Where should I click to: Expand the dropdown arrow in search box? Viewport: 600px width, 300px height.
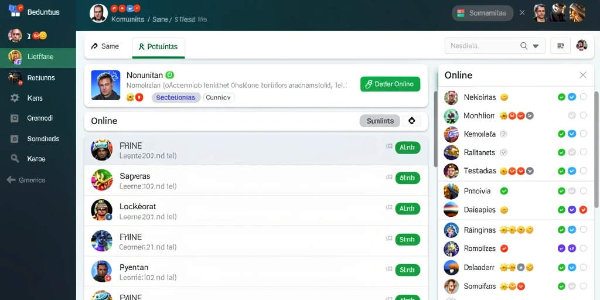[x=536, y=46]
